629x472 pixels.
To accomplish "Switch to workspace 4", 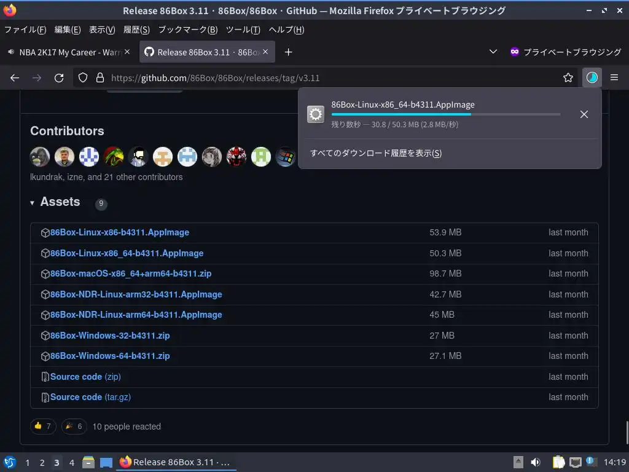I will 72,463.
